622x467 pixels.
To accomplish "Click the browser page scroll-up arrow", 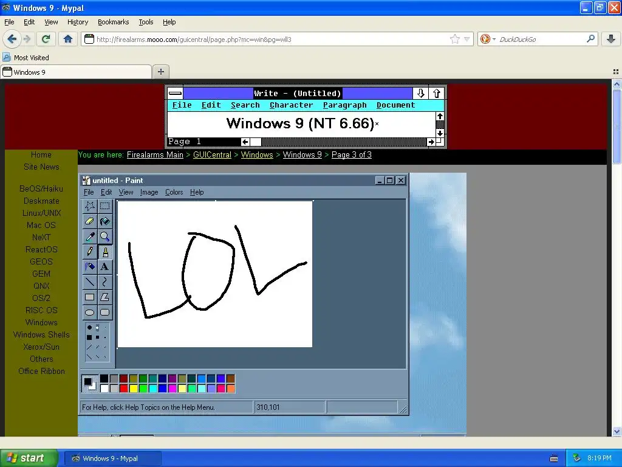I will coord(617,84).
